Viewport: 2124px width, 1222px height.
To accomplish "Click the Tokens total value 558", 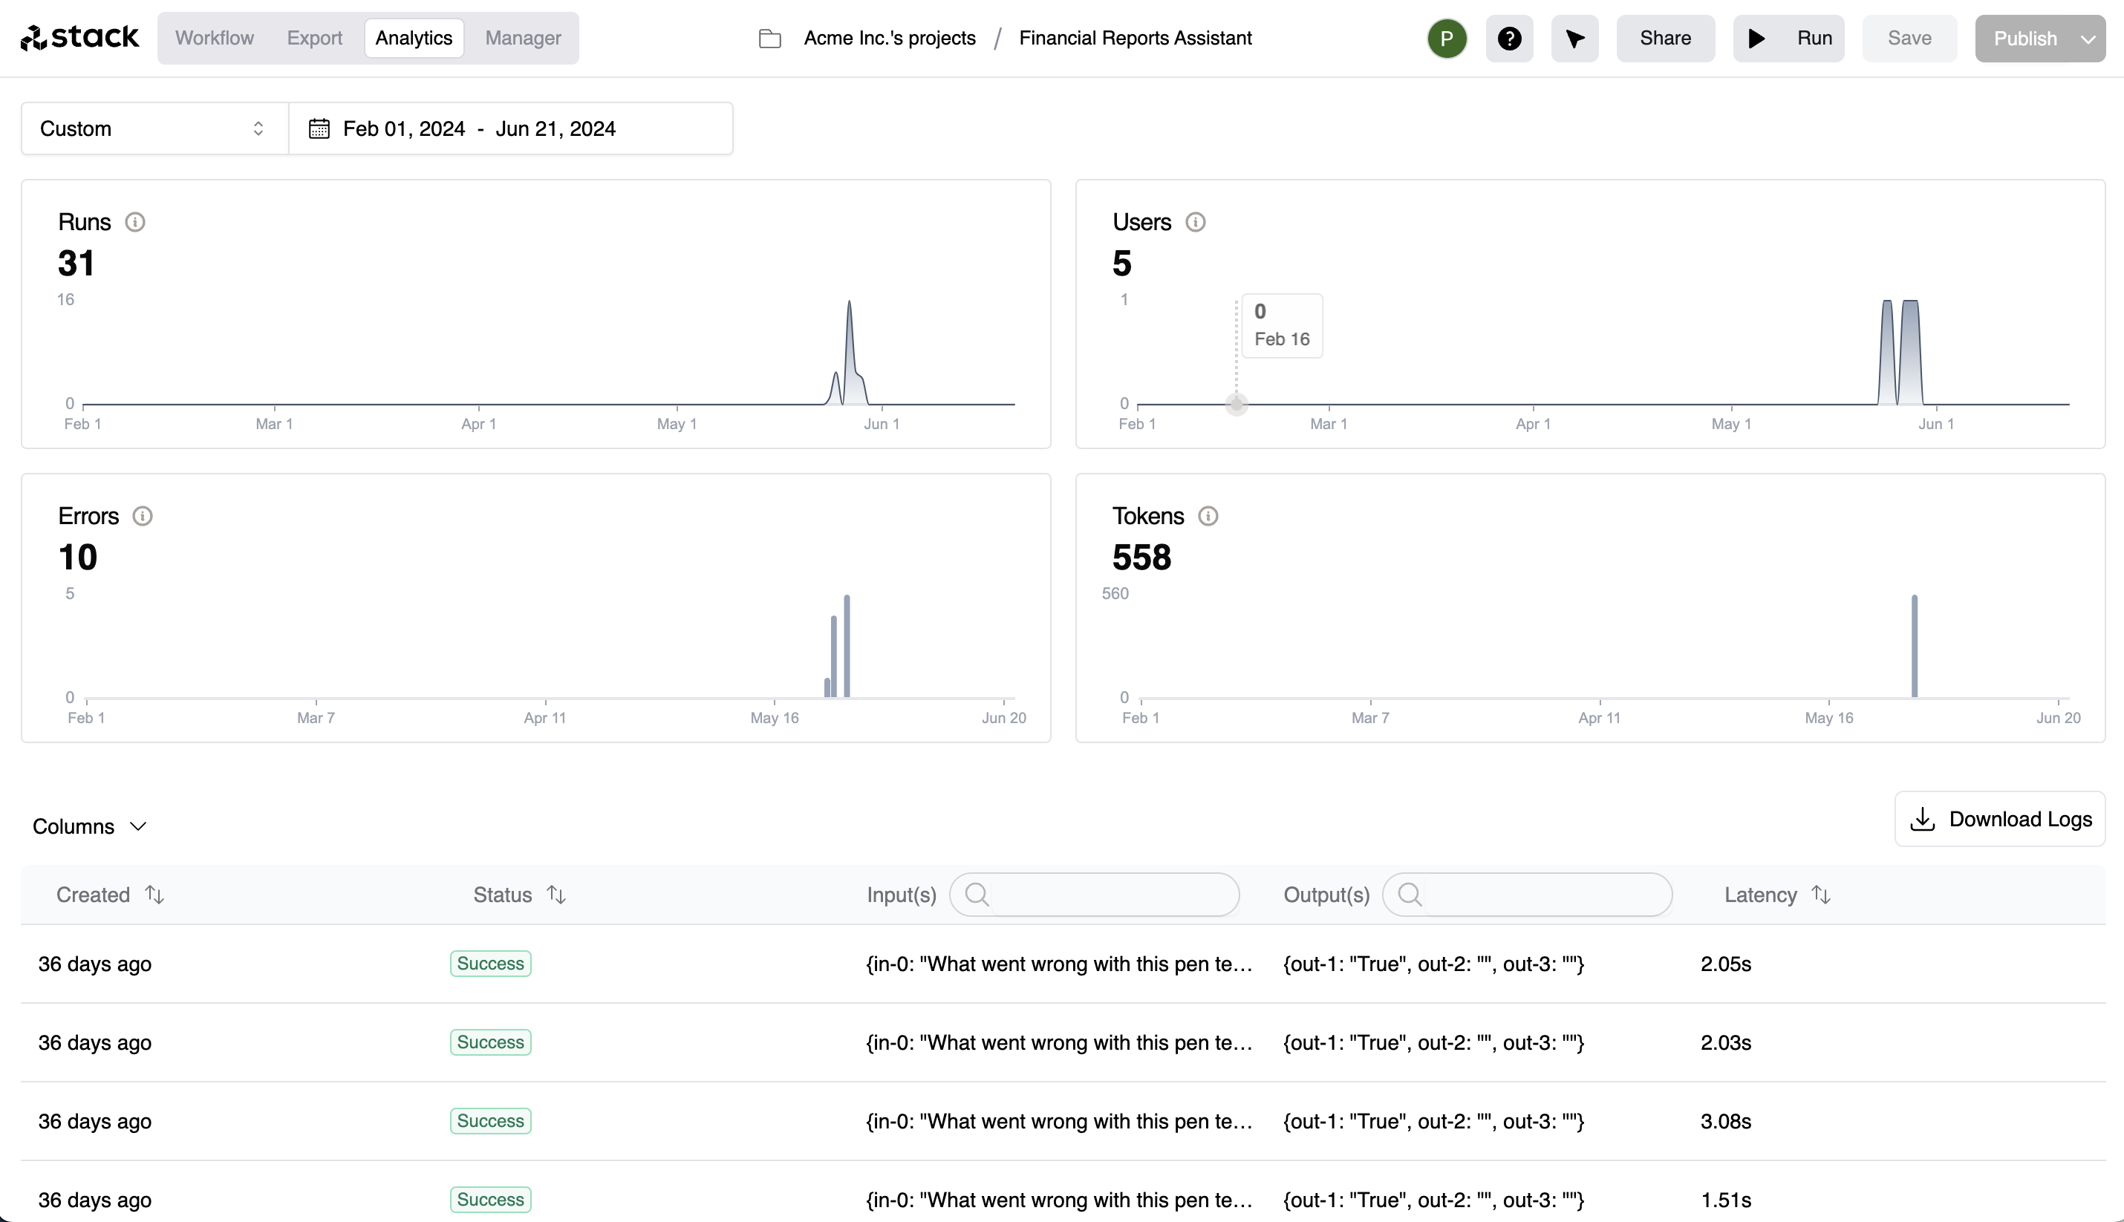I will 1141,558.
